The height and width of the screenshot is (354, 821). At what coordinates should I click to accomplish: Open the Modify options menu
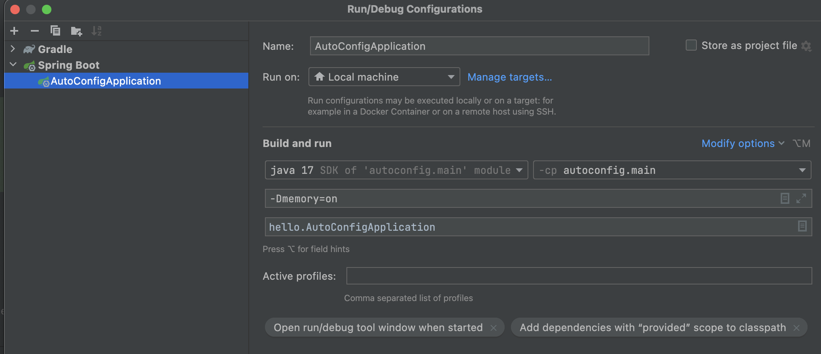tap(743, 143)
